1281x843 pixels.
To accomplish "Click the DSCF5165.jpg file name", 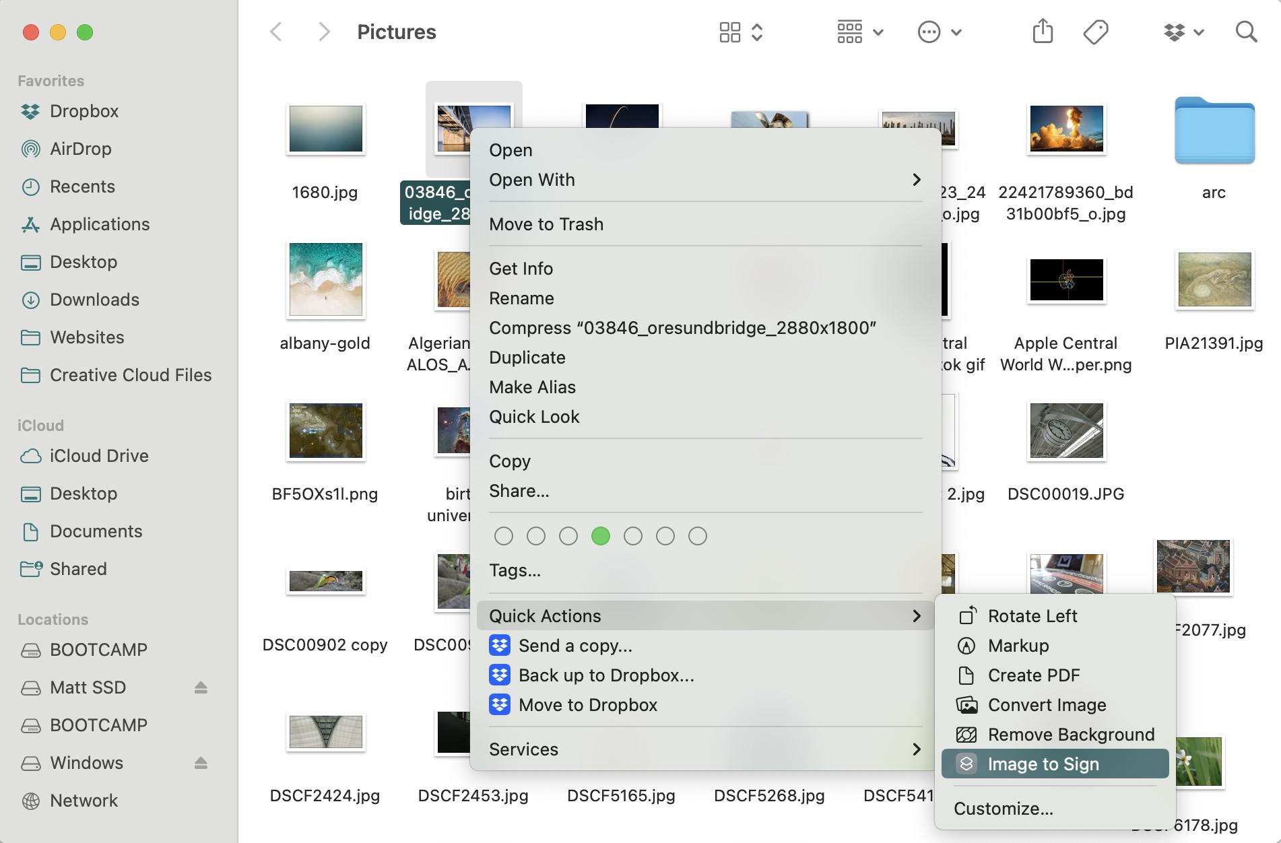I will point(621,796).
